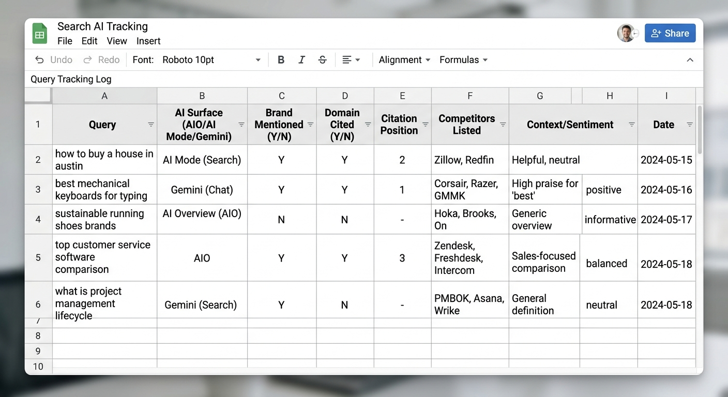Image resolution: width=728 pixels, height=397 pixels.
Task: Open the File menu
Action: tap(65, 41)
